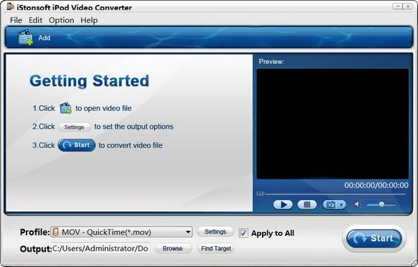418x267 pixels.
Task: Open the Profile format dropdown
Action: click(121, 231)
